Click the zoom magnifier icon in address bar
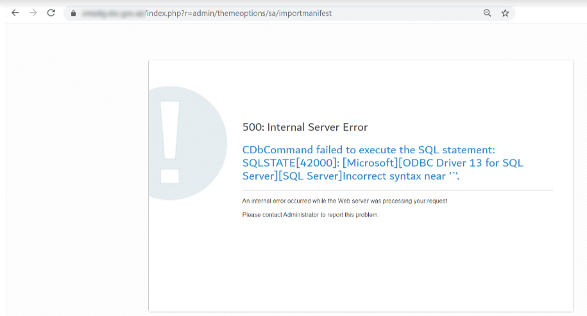Screen dimensions: 587x316 (x=487, y=13)
